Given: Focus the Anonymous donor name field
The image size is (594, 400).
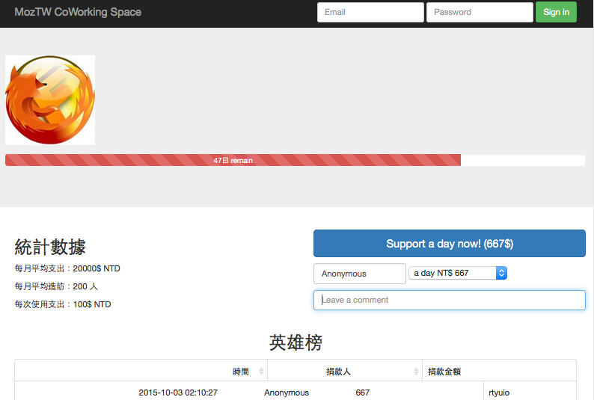Looking at the screenshot, I should [360, 274].
